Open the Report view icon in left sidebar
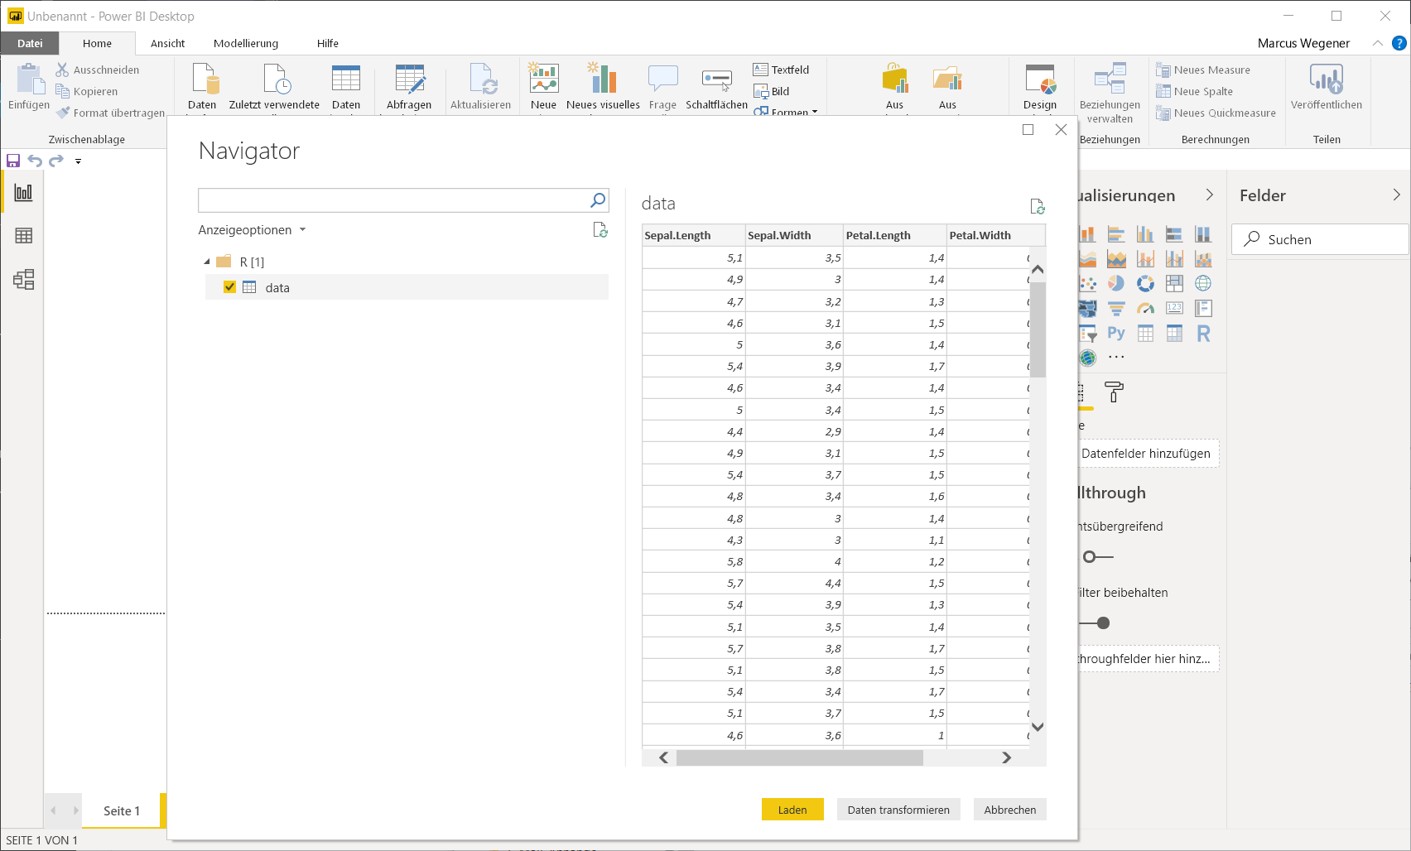Viewport: 1411px width, 851px height. pos(23,193)
